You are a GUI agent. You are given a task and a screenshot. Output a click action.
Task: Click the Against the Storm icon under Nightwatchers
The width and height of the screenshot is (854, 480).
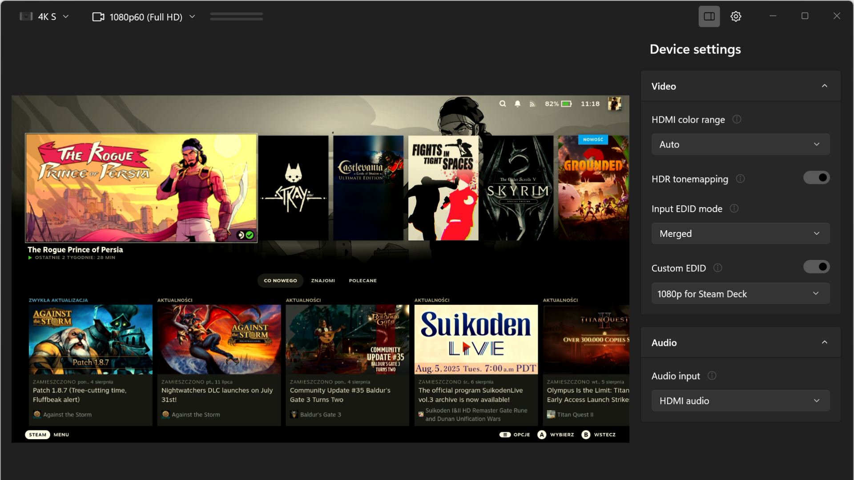pos(165,414)
